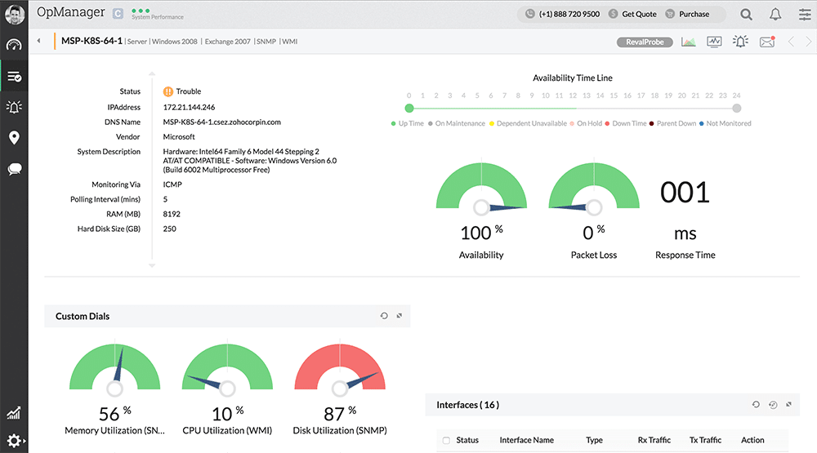Click the timeline start green handle

pos(409,109)
